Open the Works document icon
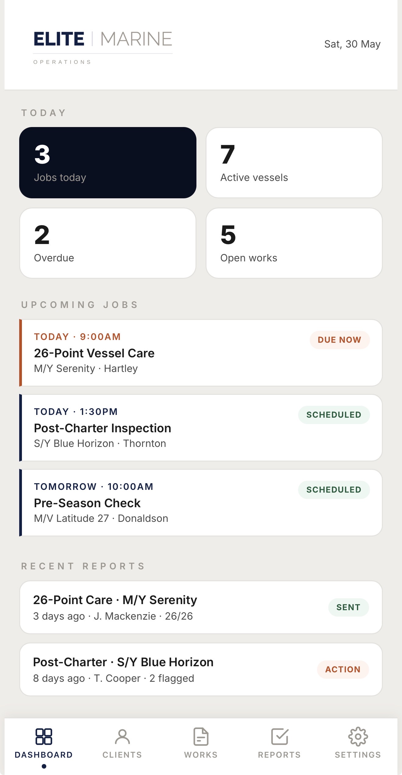Viewport: 402px width, 775px height. click(x=201, y=737)
